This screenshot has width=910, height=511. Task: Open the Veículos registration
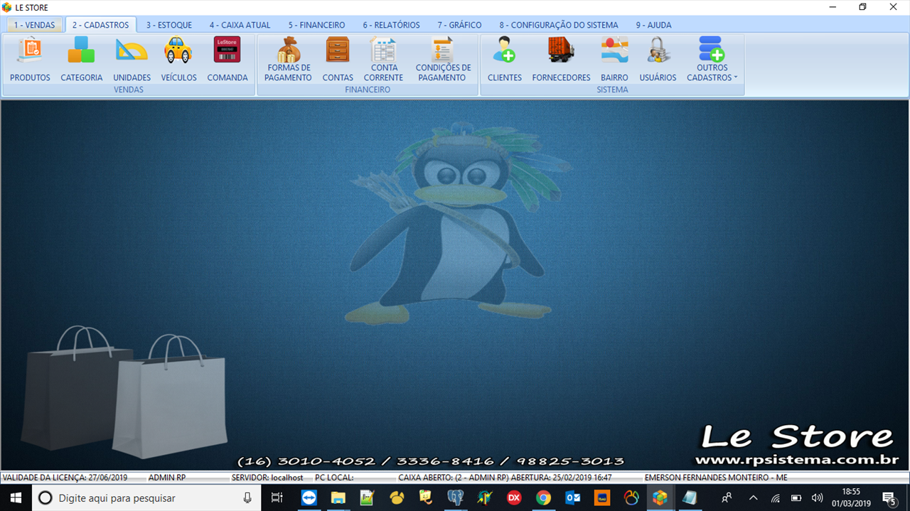(x=178, y=60)
